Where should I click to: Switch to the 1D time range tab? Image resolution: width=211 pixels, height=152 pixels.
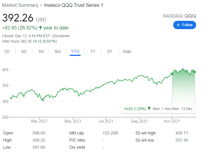(x=7, y=51)
